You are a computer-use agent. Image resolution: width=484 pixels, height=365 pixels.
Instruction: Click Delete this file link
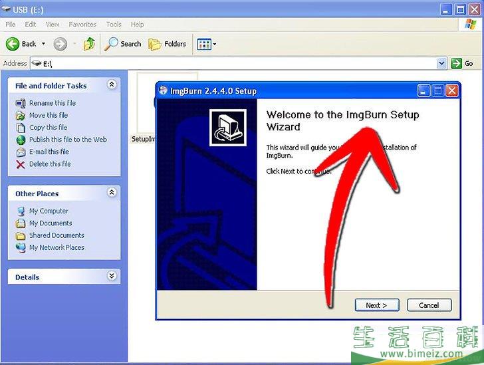(x=50, y=164)
